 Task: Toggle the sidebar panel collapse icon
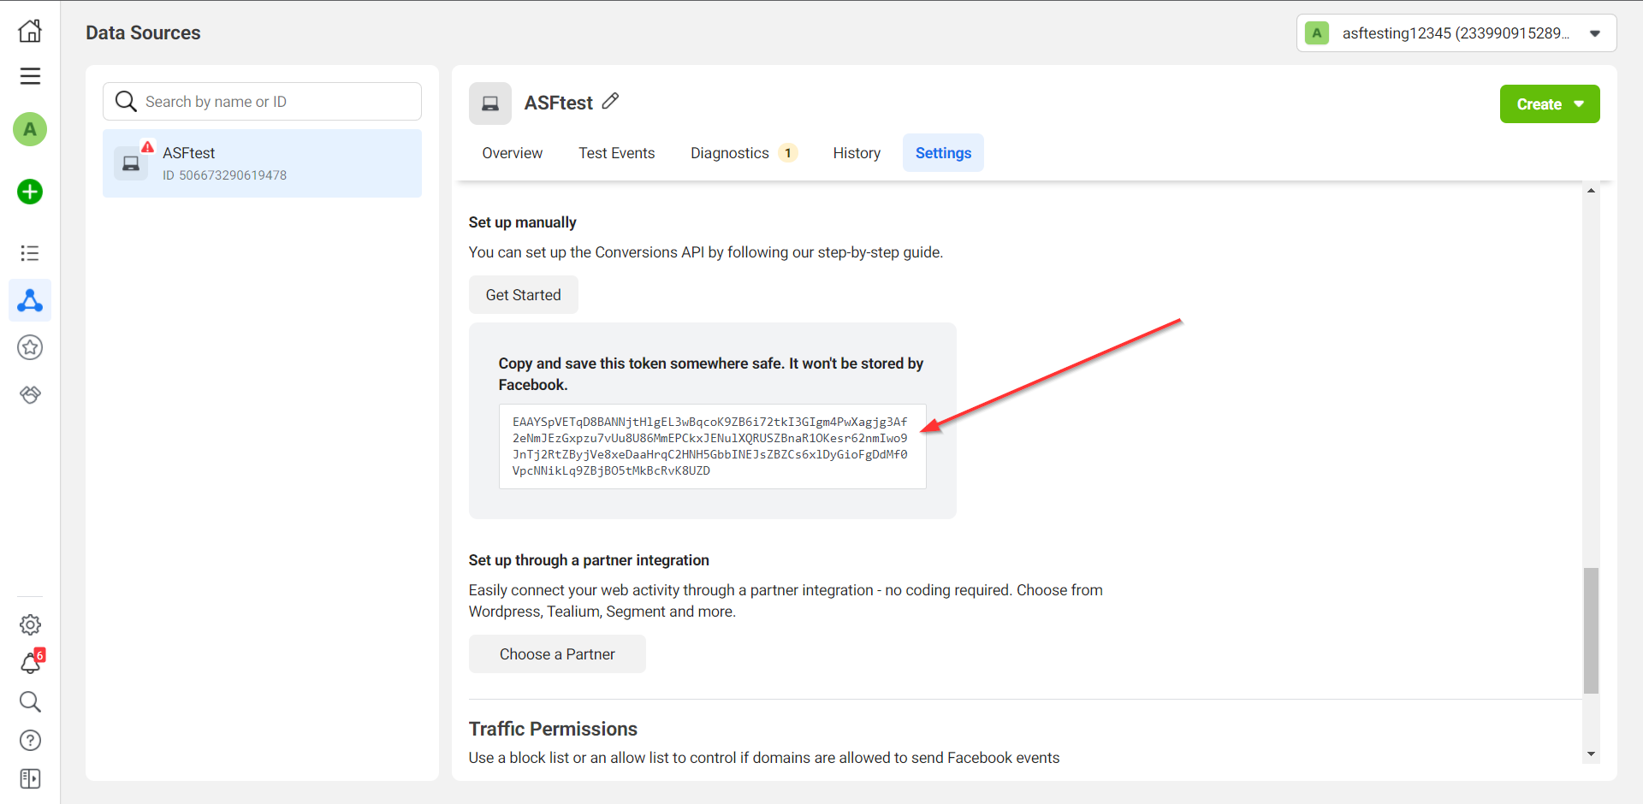[x=30, y=778]
